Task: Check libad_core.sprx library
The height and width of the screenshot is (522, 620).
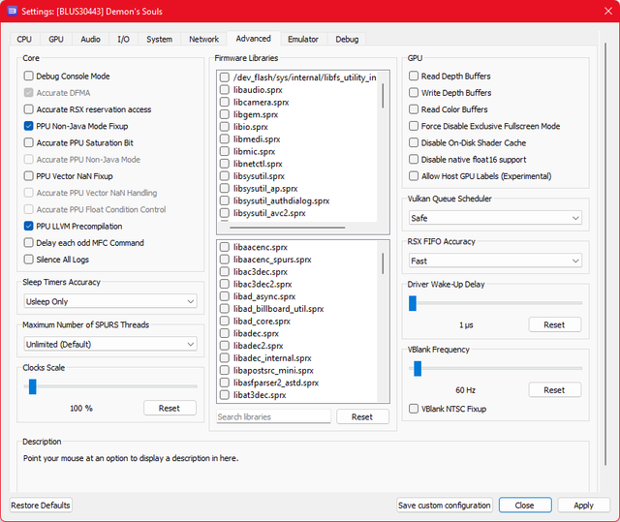Action: [225, 321]
